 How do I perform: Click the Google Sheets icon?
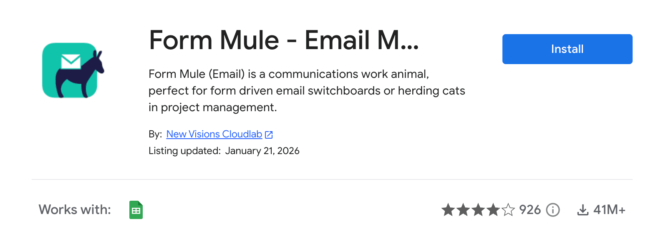click(136, 210)
